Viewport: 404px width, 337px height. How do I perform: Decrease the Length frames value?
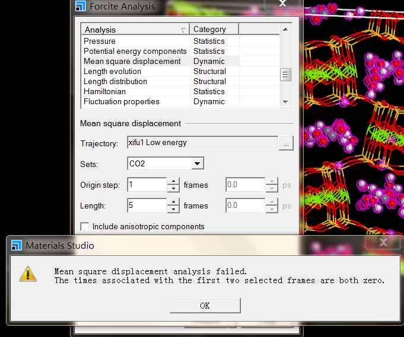[173, 209]
